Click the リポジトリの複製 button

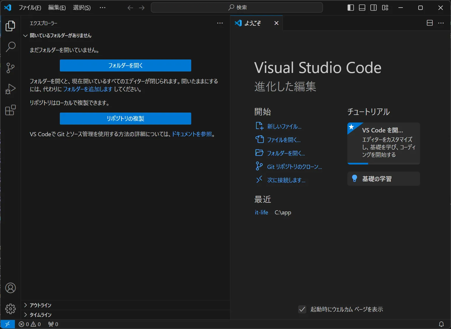[x=126, y=119]
